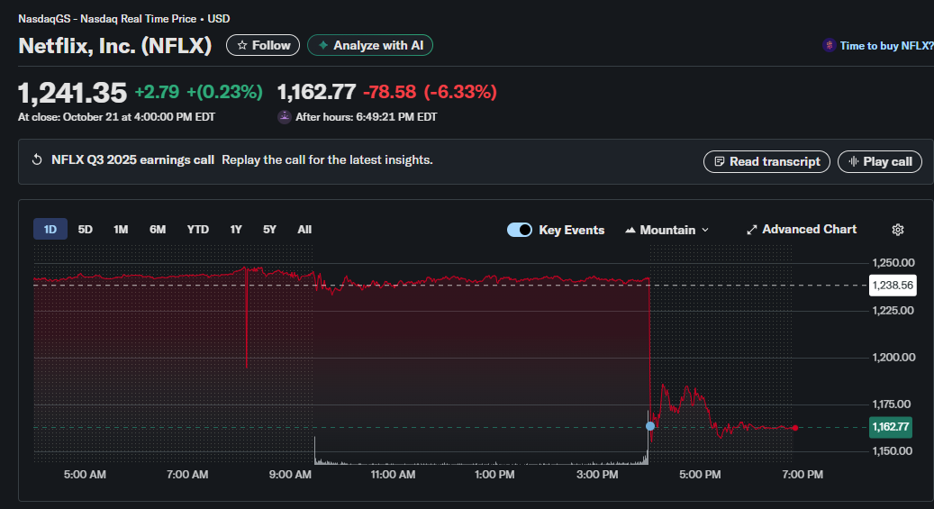934x509 pixels.
Task: Click the At close October 21 timestamp
Action: click(x=117, y=117)
